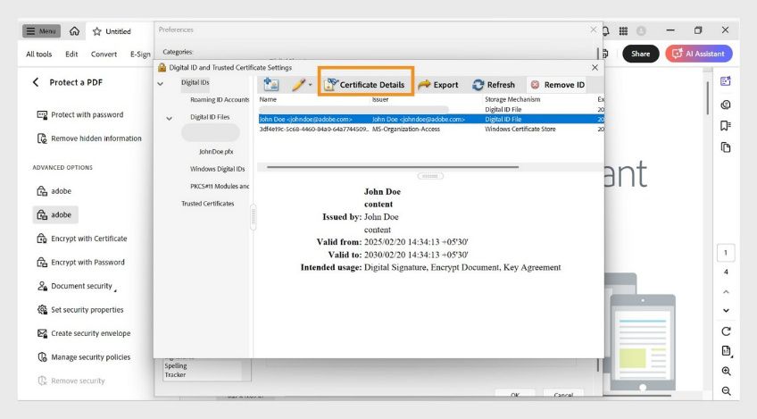Open the E-Sign menu item
Image resolution: width=757 pixels, height=419 pixels.
[x=140, y=54]
